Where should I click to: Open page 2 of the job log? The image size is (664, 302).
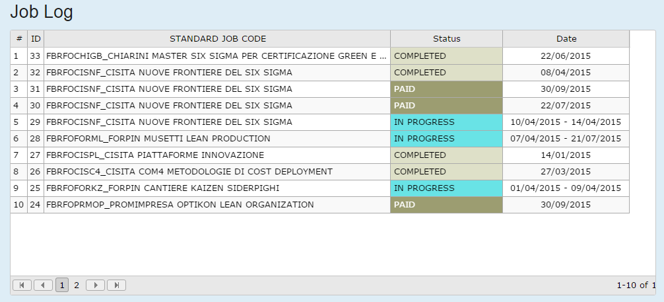point(77,285)
